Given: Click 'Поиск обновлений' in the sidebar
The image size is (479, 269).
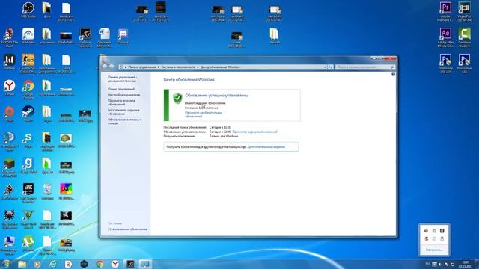Looking at the screenshot, I should (121, 89).
